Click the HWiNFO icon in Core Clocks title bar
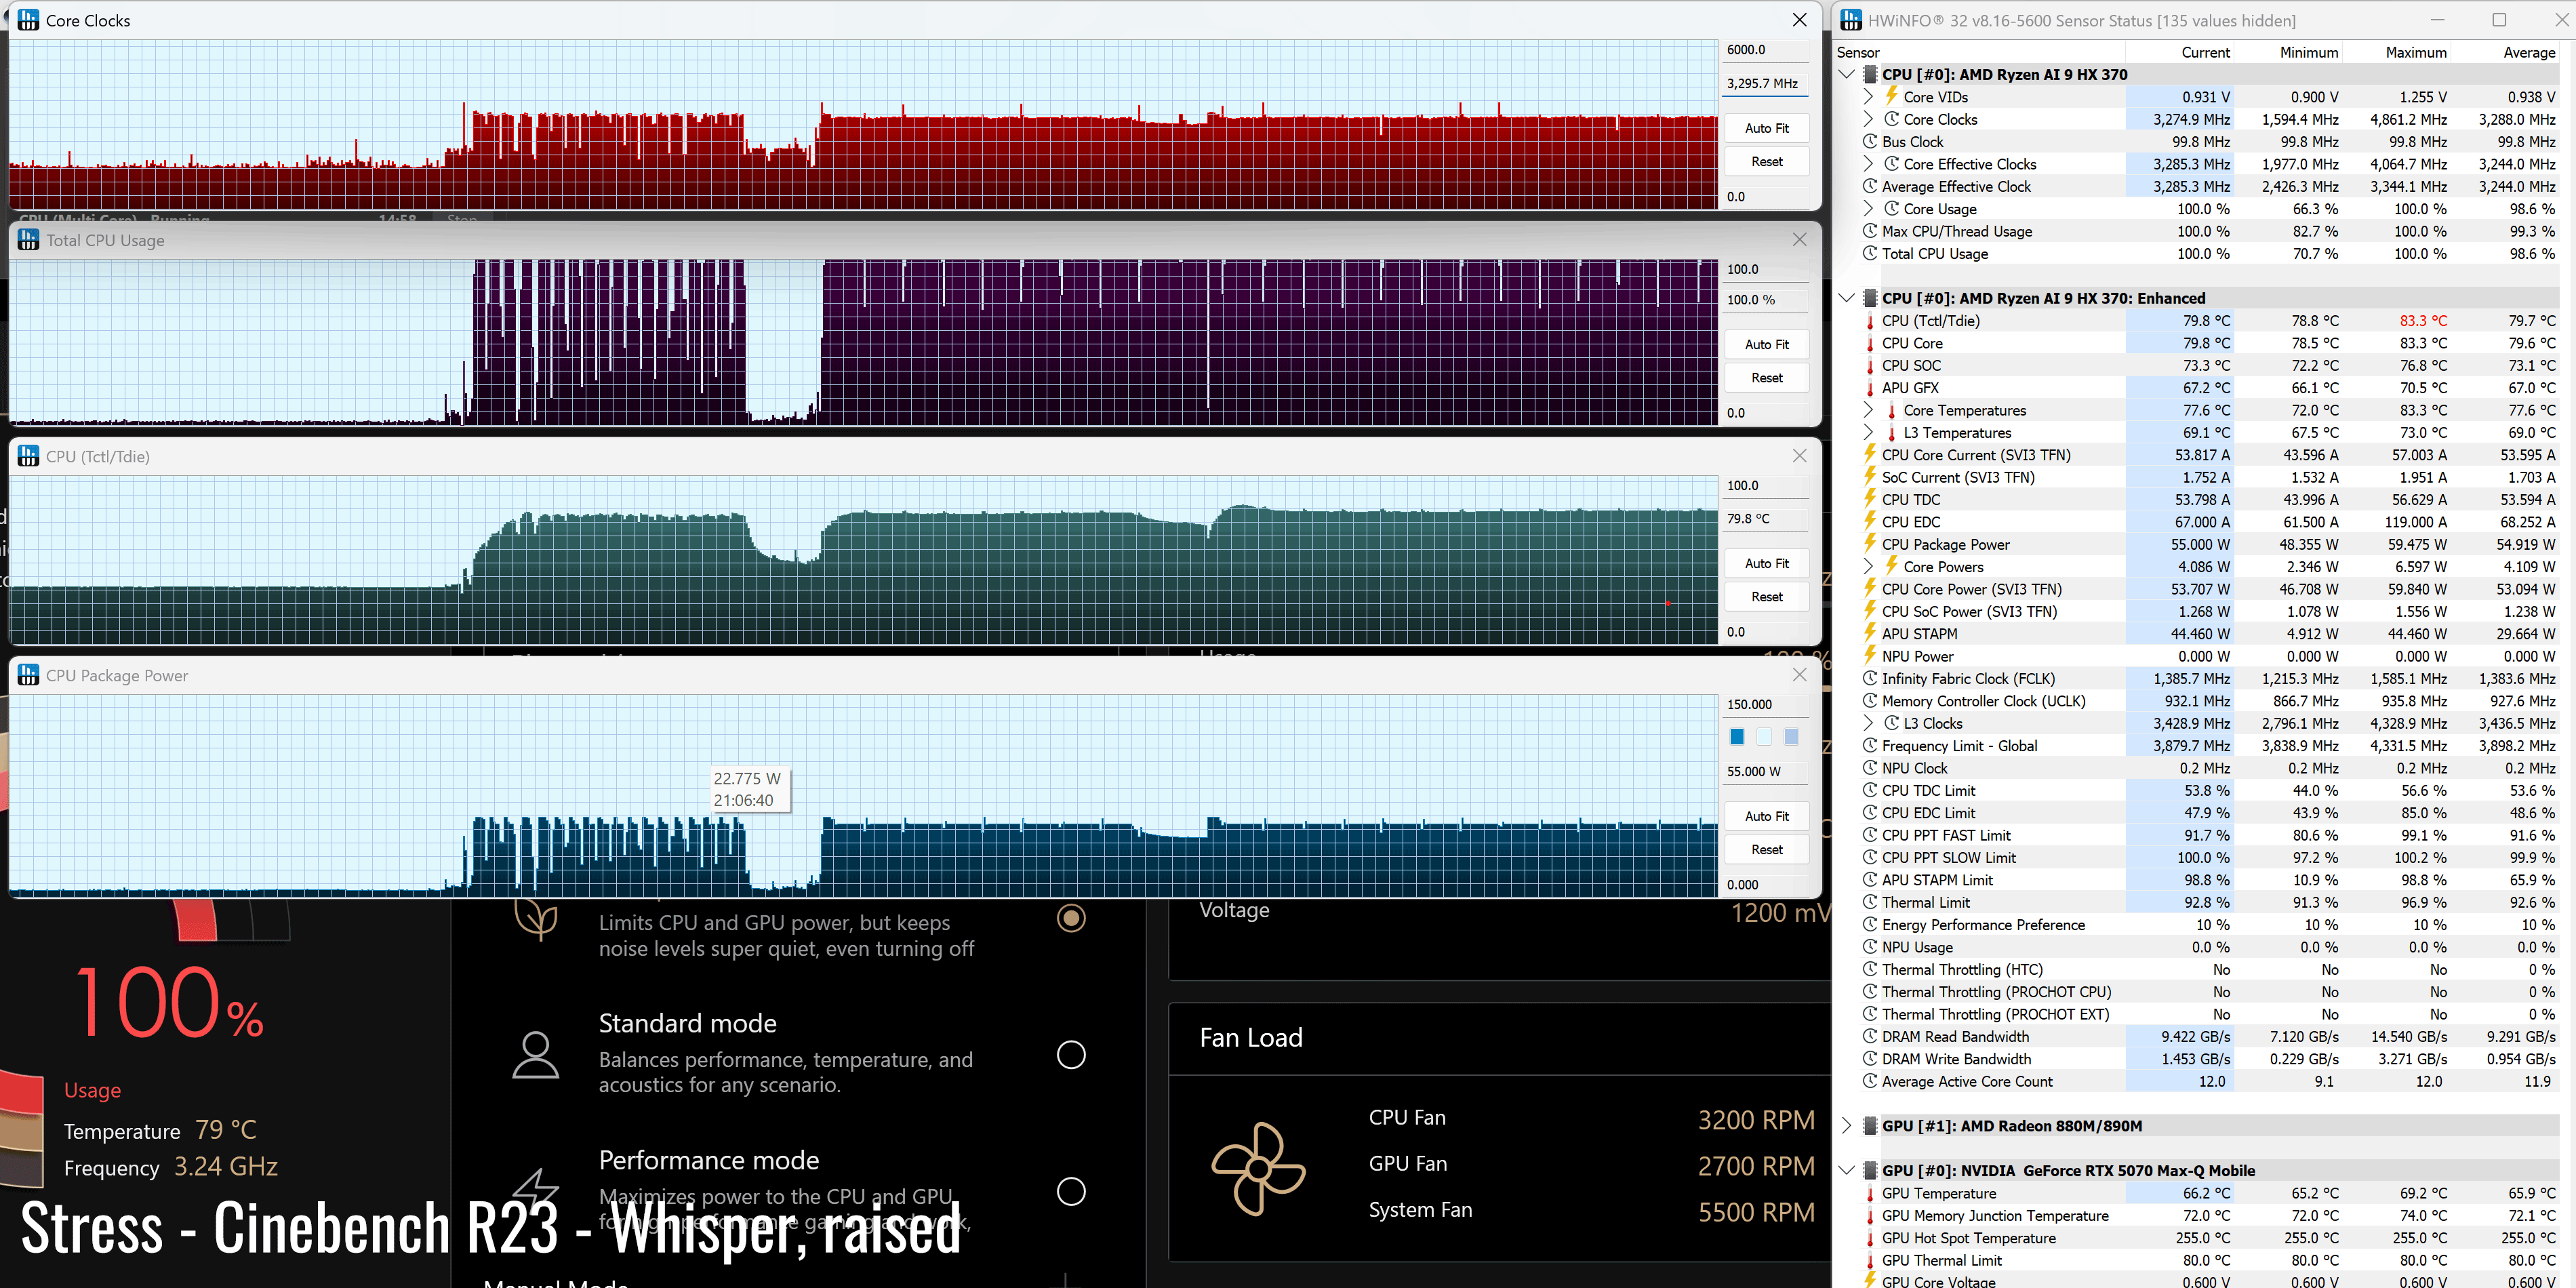The height and width of the screenshot is (1288, 2576). tap(28, 20)
